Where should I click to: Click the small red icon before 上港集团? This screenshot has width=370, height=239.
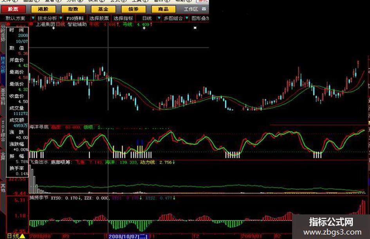(31, 24)
